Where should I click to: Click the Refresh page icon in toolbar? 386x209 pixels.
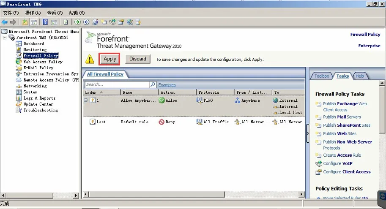(66, 22)
